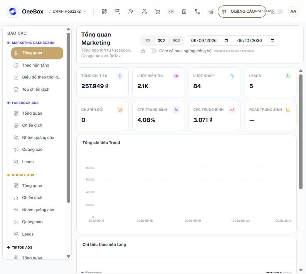
Task: Open Biểu đồ theo thời gian report
Action: coord(37,77)
